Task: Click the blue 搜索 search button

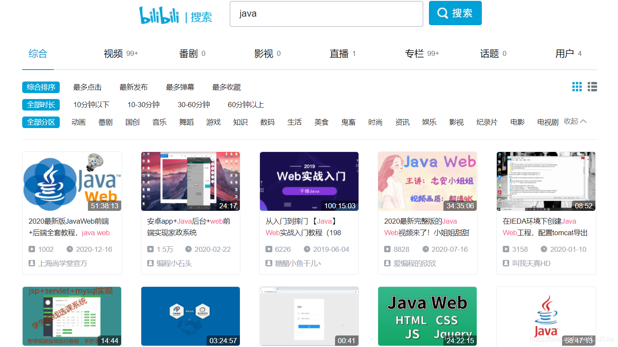Action: [x=455, y=13]
